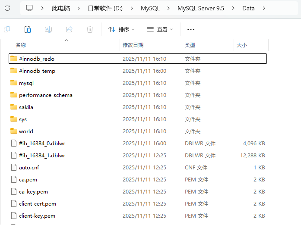Select the client-cert.pem file name

38,204
